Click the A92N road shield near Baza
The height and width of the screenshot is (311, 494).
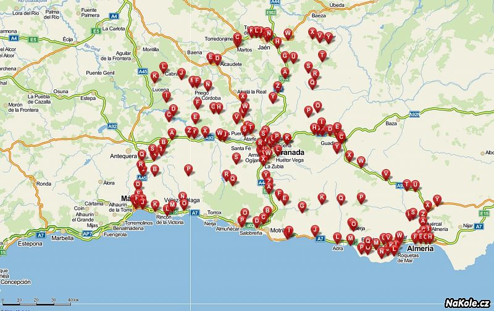click(414, 115)
